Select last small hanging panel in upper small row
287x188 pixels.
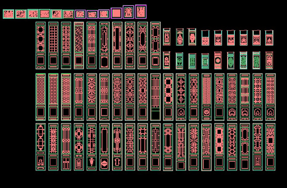point(269,38)
